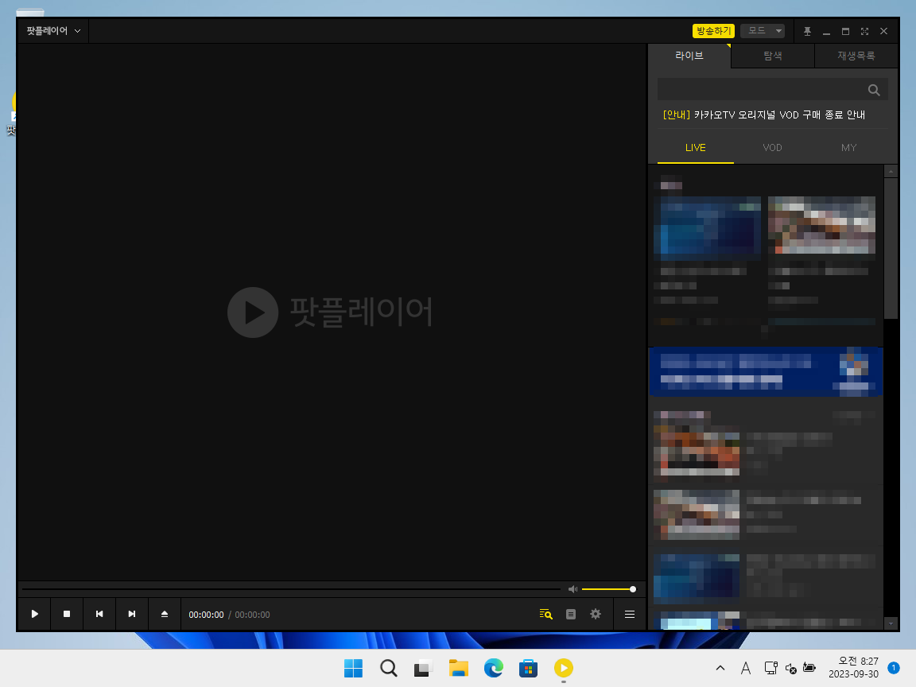Click the live list scrollbar down arrow
The image size is (916, 687).
pos(891,623)
